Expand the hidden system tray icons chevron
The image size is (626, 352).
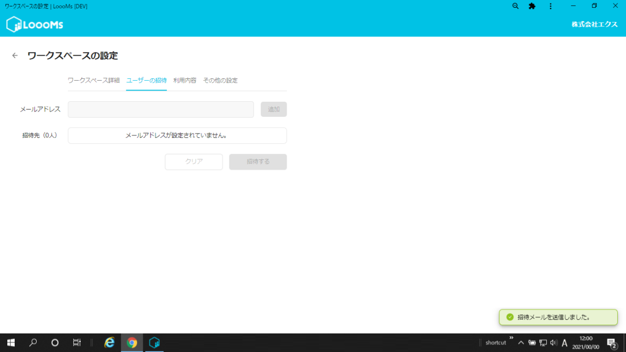coord(521,343)
